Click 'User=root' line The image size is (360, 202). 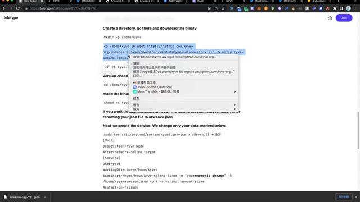(111, 164)
